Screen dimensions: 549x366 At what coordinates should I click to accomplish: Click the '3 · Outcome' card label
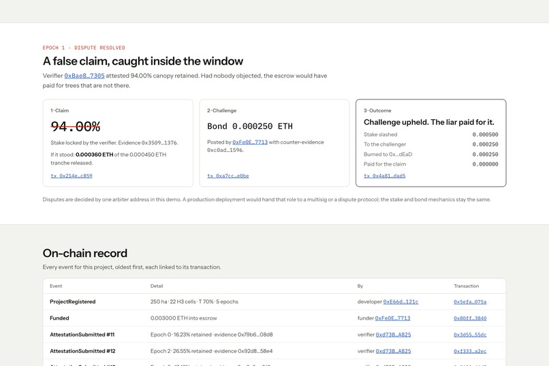[x=377, y=110]
